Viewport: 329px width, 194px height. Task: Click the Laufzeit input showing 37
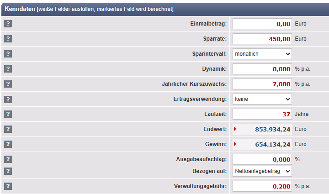262,114
